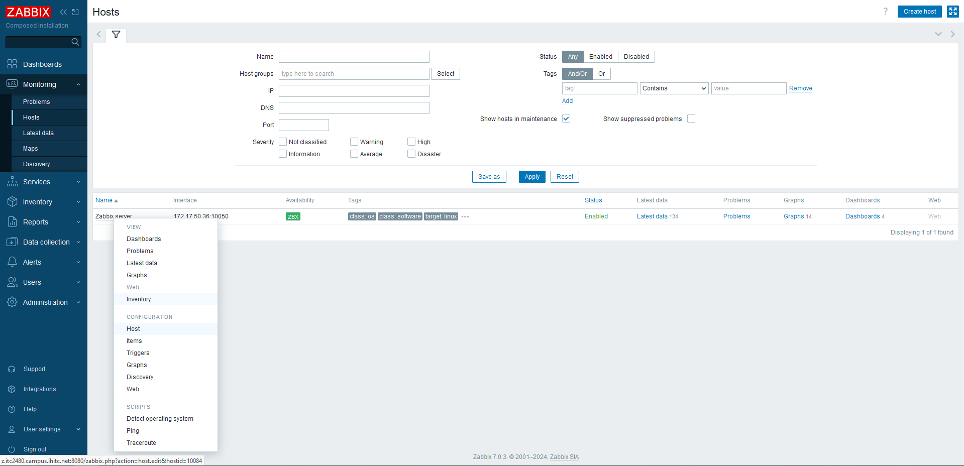Click the green ZBX availability icon
The height and width of the screenshot is (466, 964).
[293, 217]
